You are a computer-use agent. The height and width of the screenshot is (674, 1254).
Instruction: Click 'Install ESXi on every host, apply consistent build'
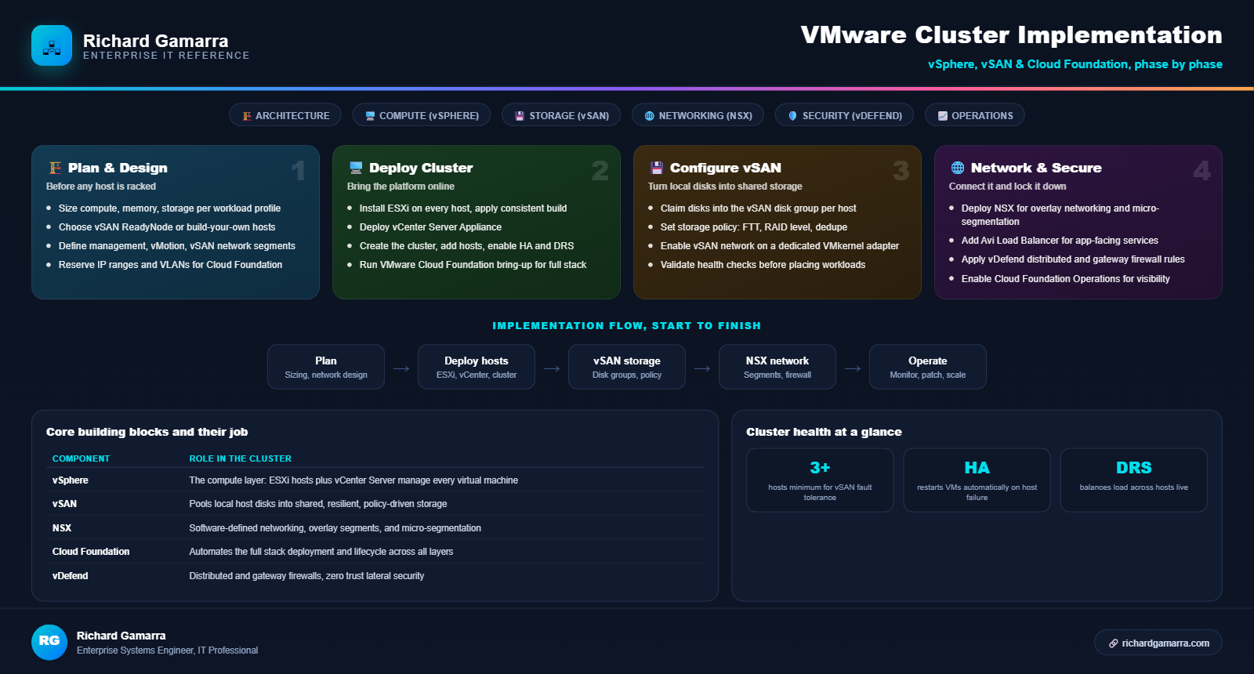click(462, 208)
